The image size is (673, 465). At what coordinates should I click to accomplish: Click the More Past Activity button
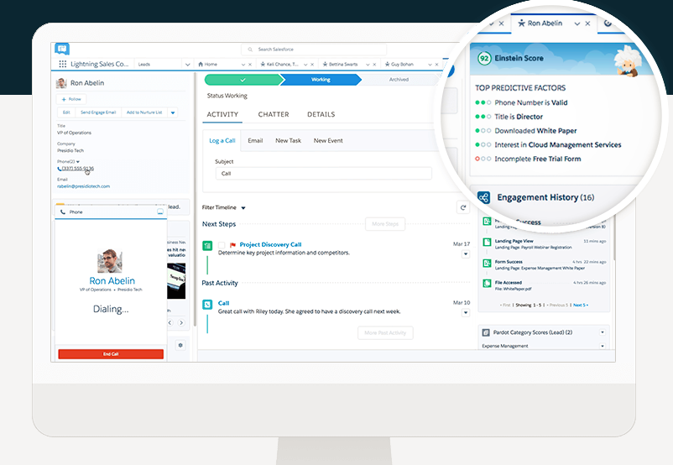(x=385, y=332)
